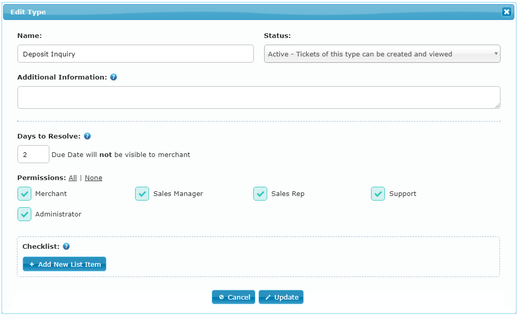Disable the Sales Rep permission checkbox
Image resolution: width=518 pixels, height=316 pixels.
coord(261,194)
